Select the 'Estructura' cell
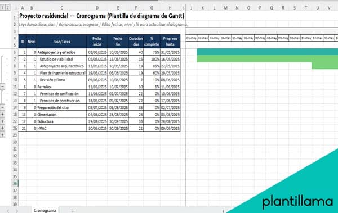The image size is (338, 213). (61, 121)
